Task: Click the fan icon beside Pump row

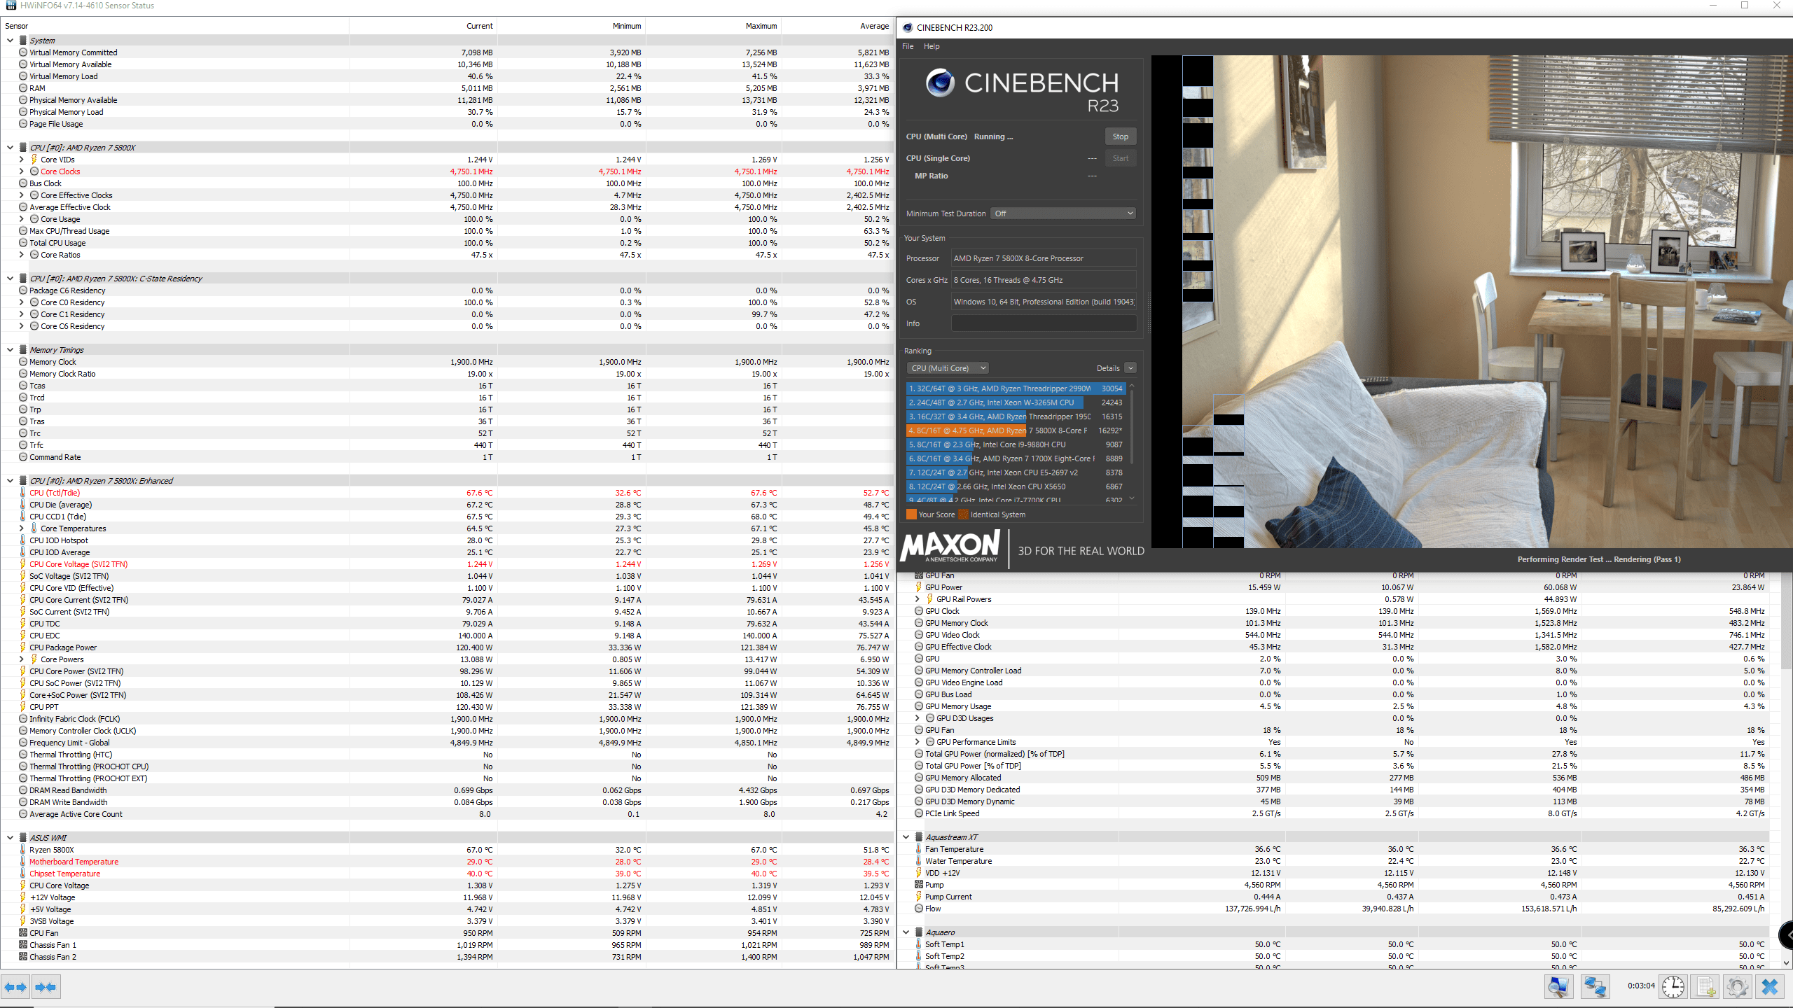Action: (x=919, y=885)
